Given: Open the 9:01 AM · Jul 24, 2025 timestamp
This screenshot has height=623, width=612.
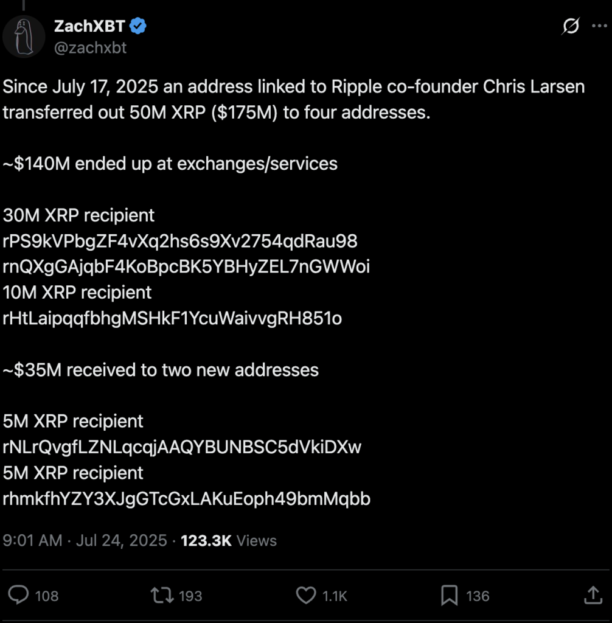Looking at the screenshot, I should click(x=85, y=540).
